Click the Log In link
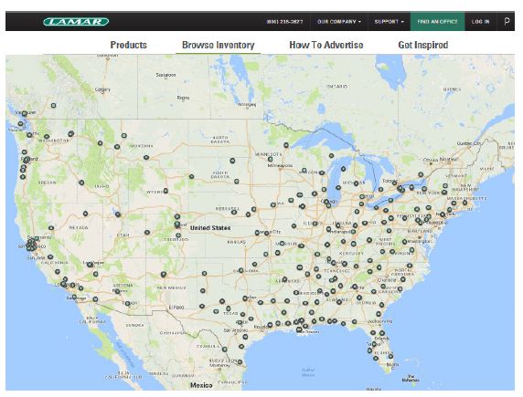Viewport: 523px width, 397px height. click(x=481, y=22)
